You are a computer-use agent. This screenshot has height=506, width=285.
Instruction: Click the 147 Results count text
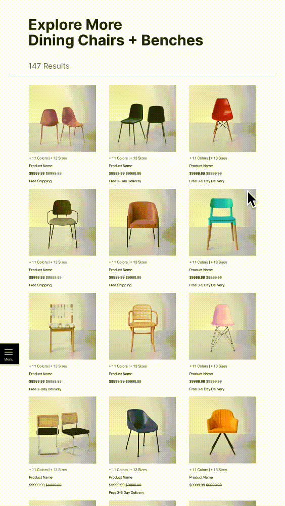(49, 66)
